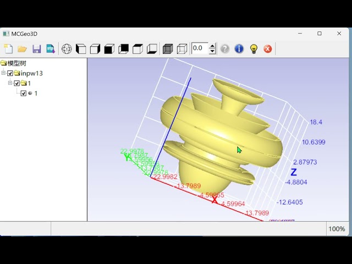Select the 模型树 root item
The width and height of the screenshot is (352, 264).
tap(17, 63)
